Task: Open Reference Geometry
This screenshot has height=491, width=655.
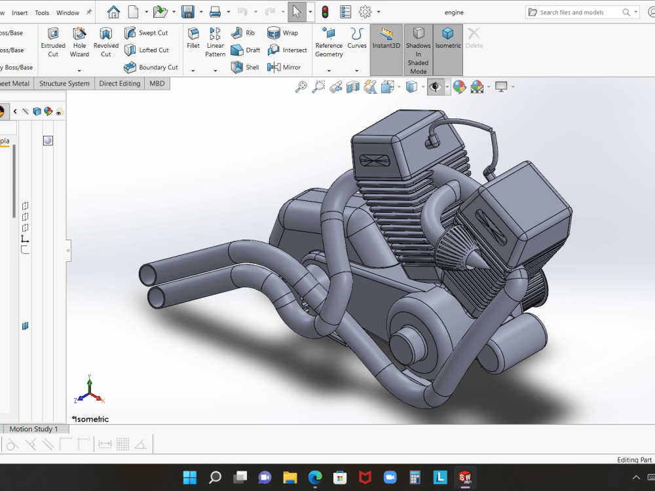Action: click(329, 41)
